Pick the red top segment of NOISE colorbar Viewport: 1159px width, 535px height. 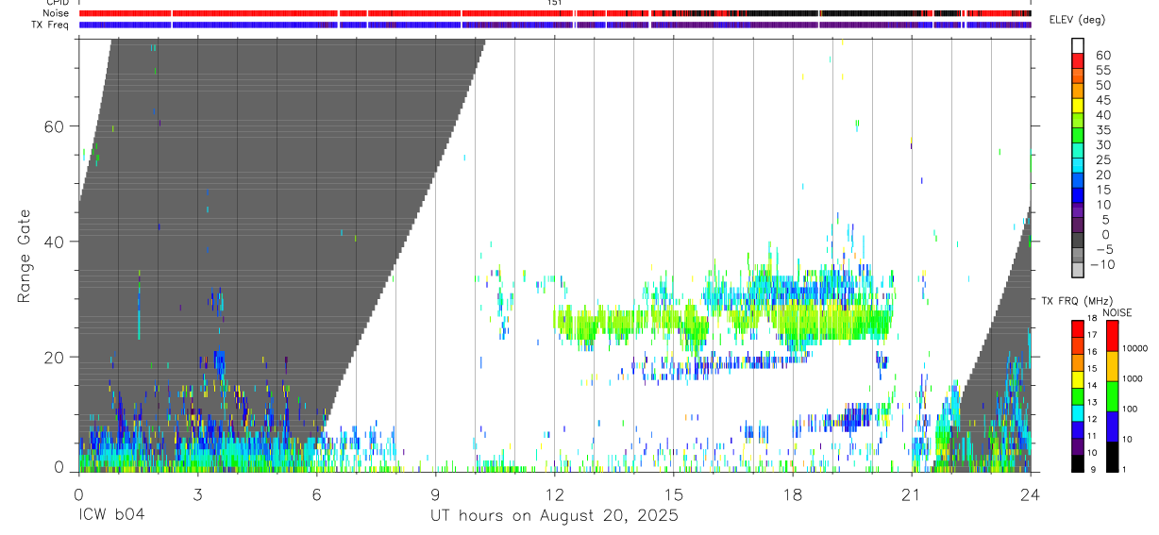tap(1112, 336)
